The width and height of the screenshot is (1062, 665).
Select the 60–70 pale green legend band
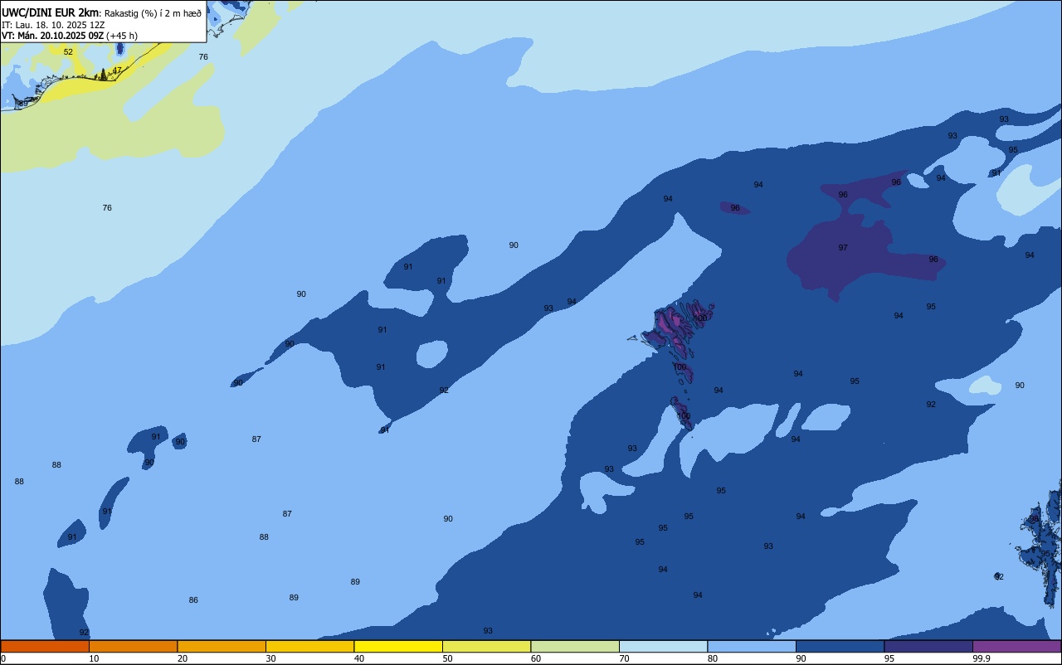[x=575, y=646]
